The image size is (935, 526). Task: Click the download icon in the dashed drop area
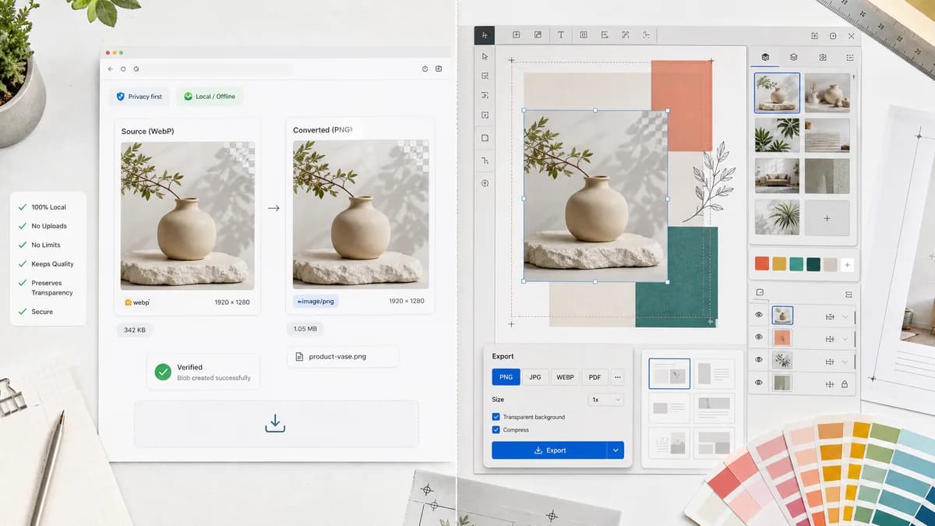[x=275, y=423]
